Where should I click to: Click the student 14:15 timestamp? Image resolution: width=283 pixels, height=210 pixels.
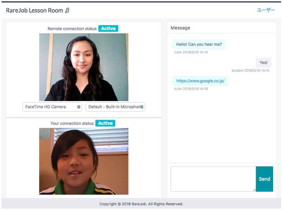click(250, 71)
